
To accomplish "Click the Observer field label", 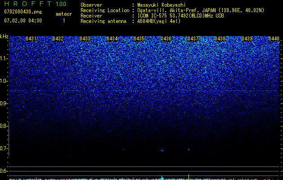I will click(x=91, y=5).
